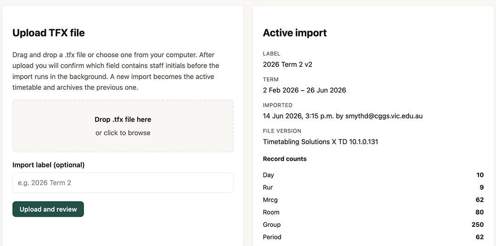Screen dimensions: 496x246
Task: Click the Import label (optional) field label
Action: [x=48, y=165]
